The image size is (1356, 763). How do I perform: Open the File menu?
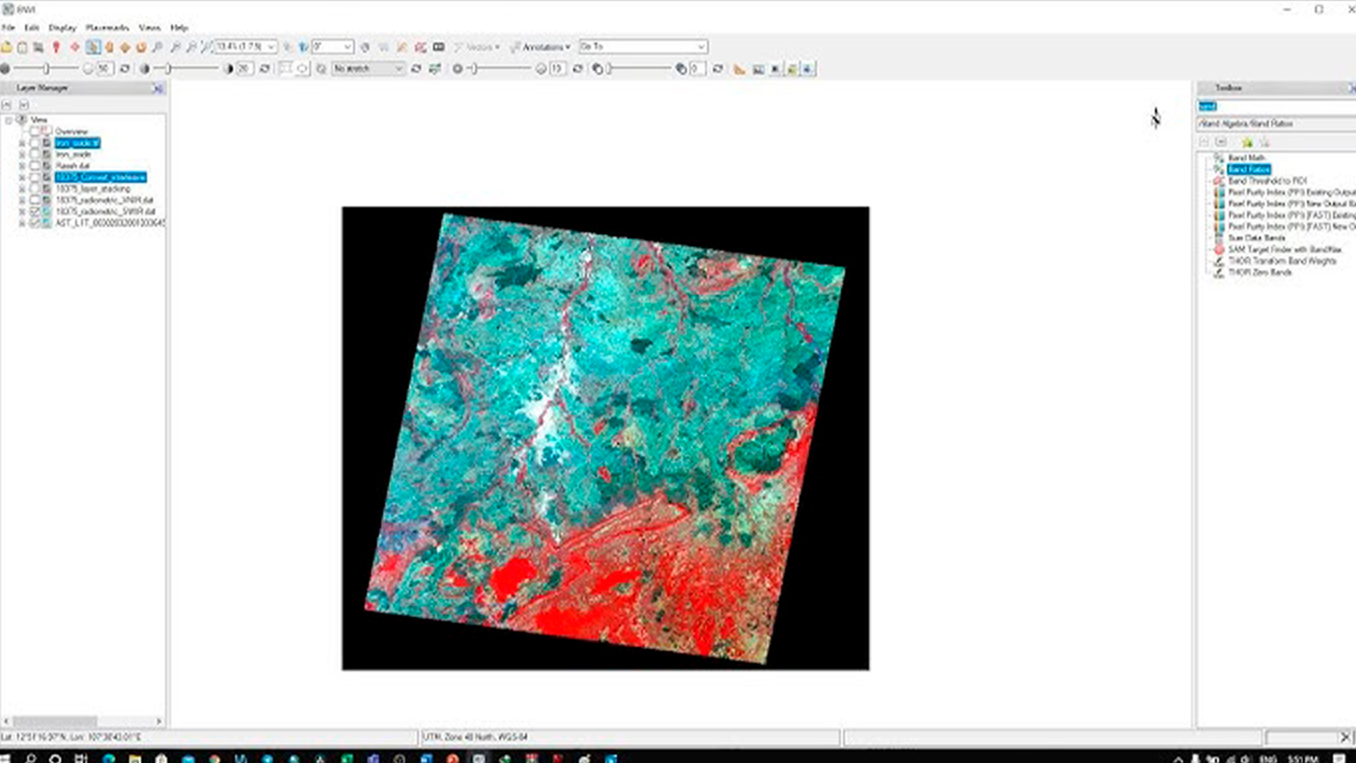[8, 28]
